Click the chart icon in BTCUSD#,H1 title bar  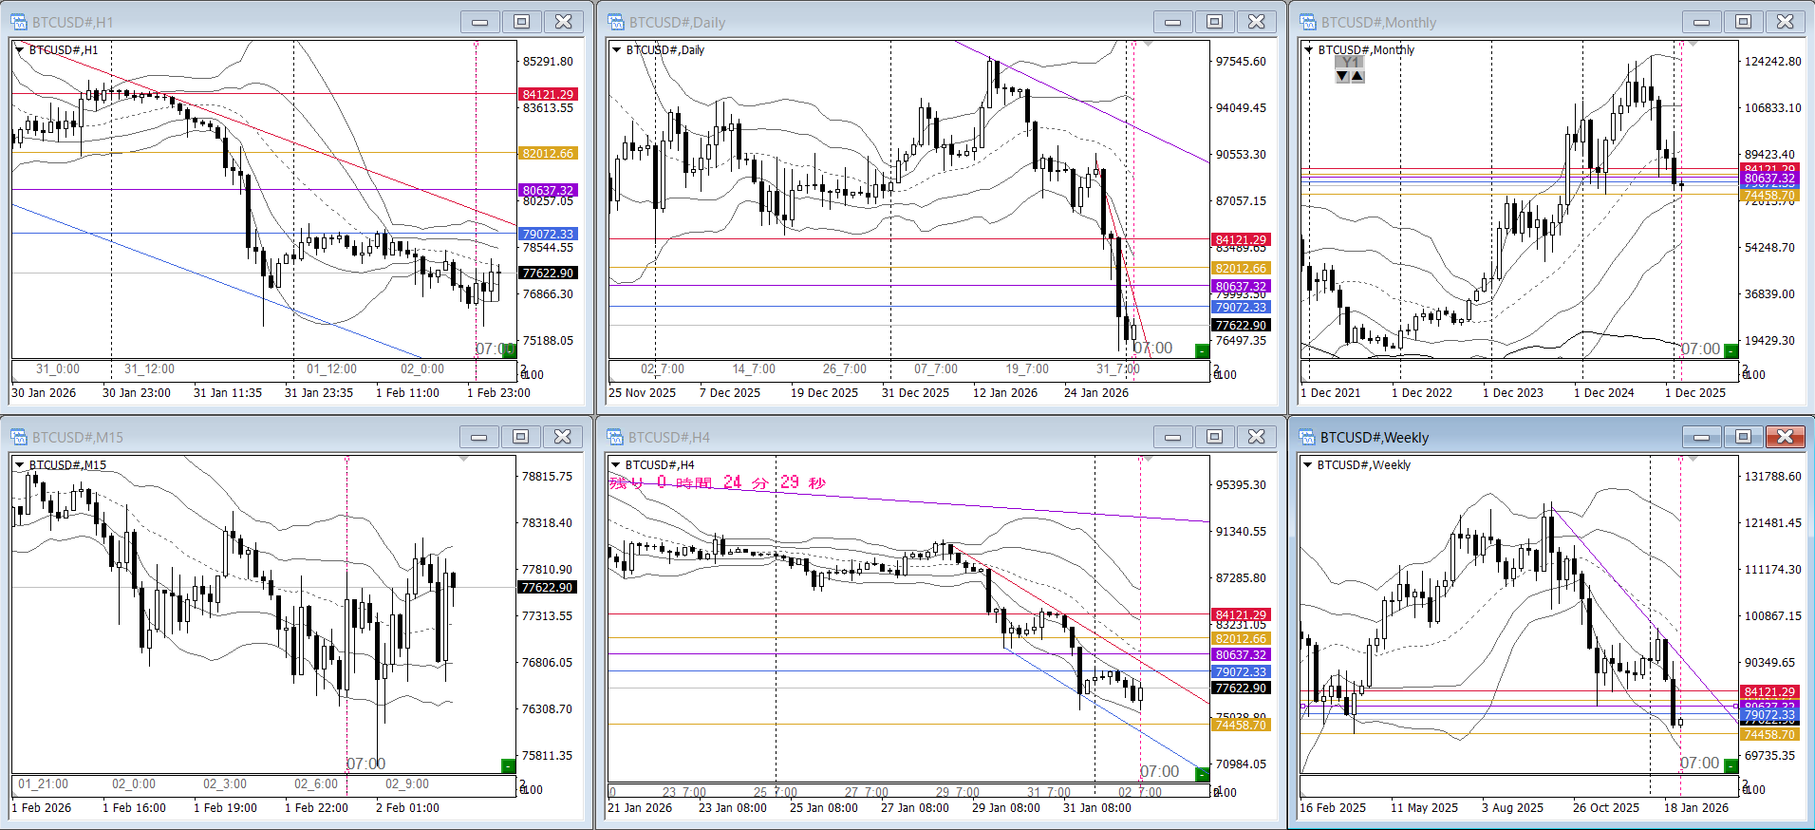19,22
